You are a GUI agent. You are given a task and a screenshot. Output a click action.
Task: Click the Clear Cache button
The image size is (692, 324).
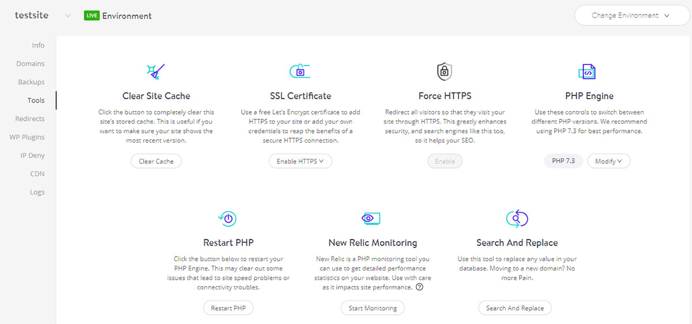pos(156,161)
